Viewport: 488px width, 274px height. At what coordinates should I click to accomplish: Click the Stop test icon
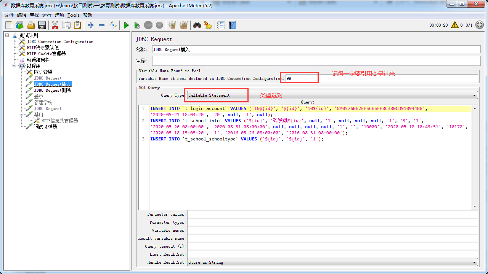click(x=148, y=25)
